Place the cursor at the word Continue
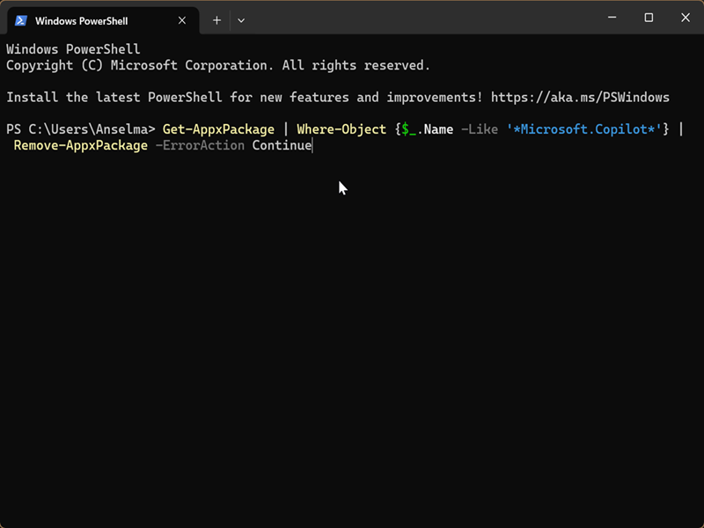This screenshot has width=704, height=528. tap(282, 145)
